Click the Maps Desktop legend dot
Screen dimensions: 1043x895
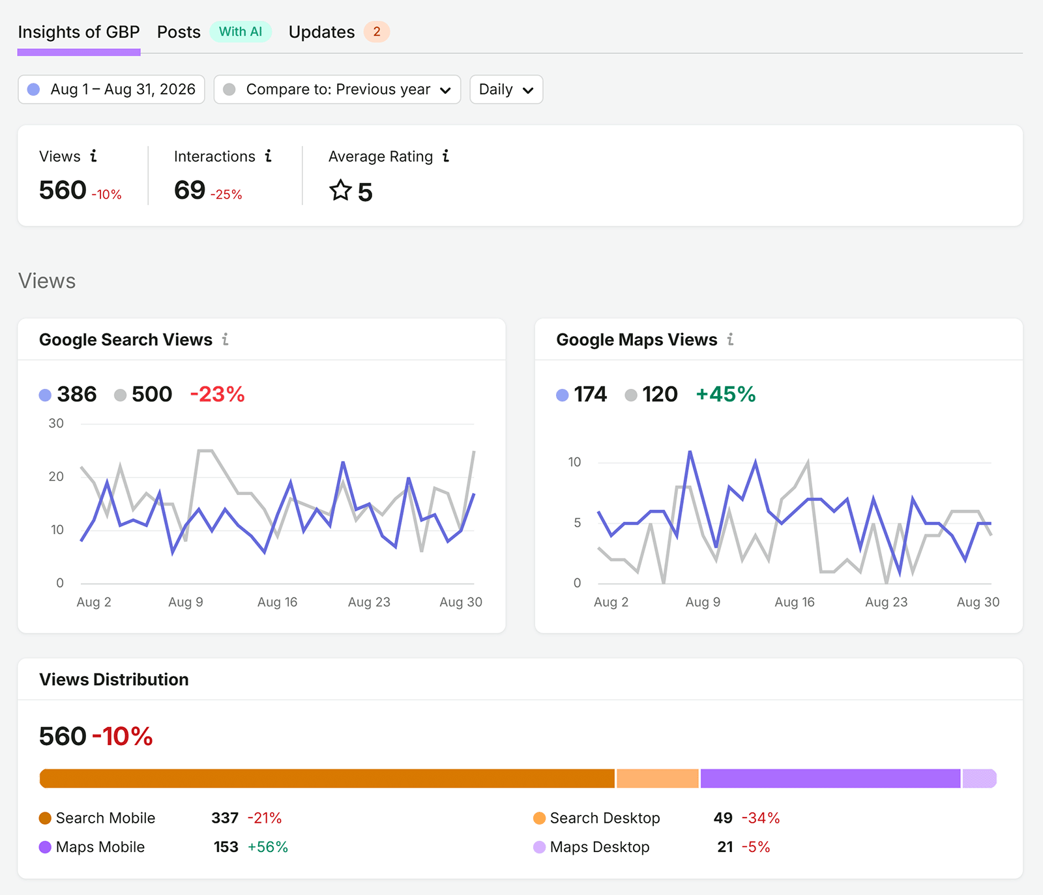point(539,847)
